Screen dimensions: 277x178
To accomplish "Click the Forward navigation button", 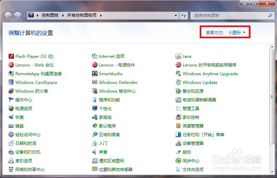I will (17, 16).
